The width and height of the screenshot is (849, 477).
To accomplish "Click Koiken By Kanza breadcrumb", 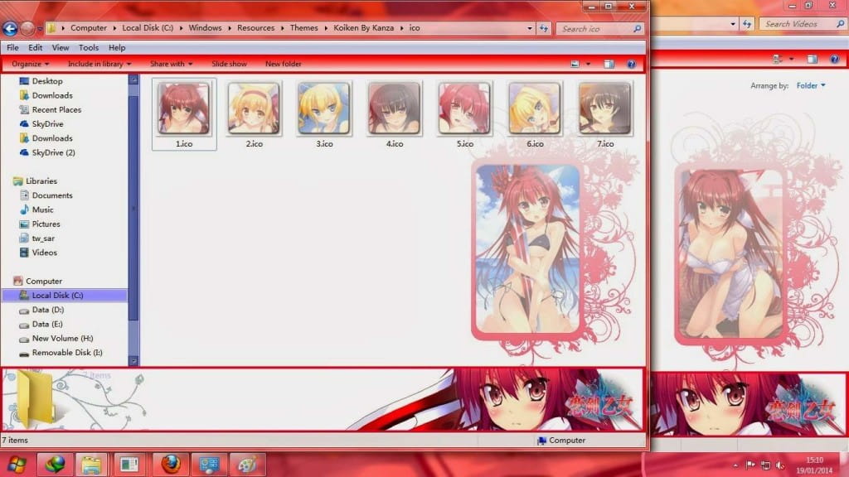I will pos(363,27).
